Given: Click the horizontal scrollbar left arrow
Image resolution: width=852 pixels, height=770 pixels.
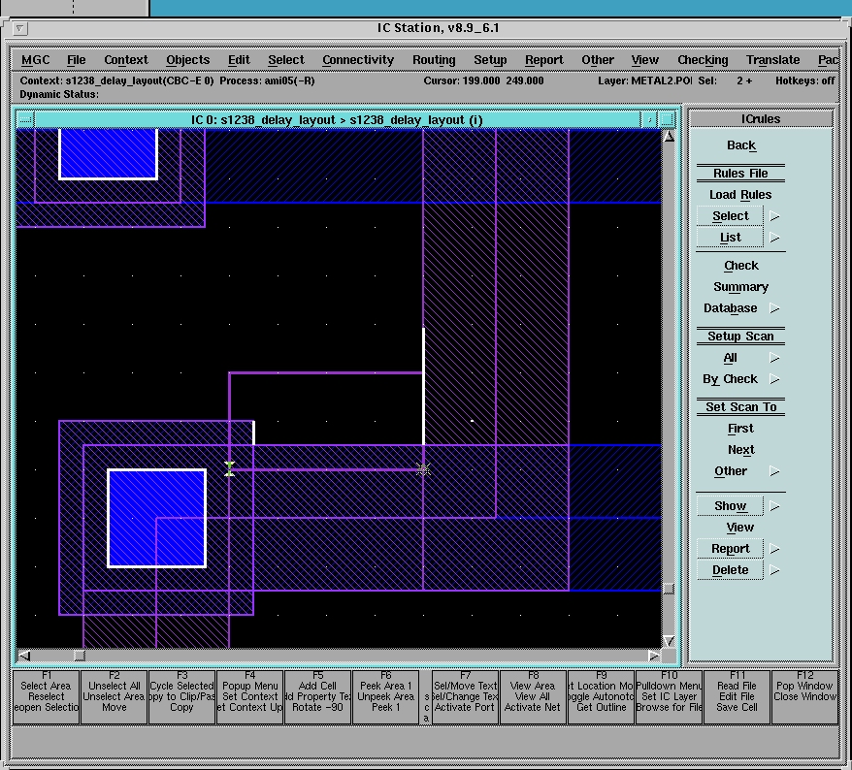Looking at the screenshot, I should tap(24, 656).
